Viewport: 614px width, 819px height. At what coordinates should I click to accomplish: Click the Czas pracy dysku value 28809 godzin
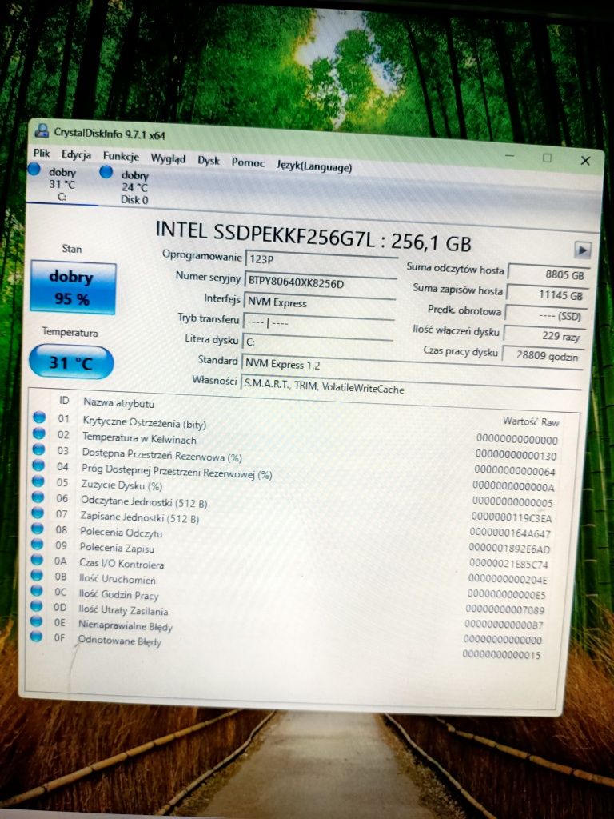[x=543, y=355]
